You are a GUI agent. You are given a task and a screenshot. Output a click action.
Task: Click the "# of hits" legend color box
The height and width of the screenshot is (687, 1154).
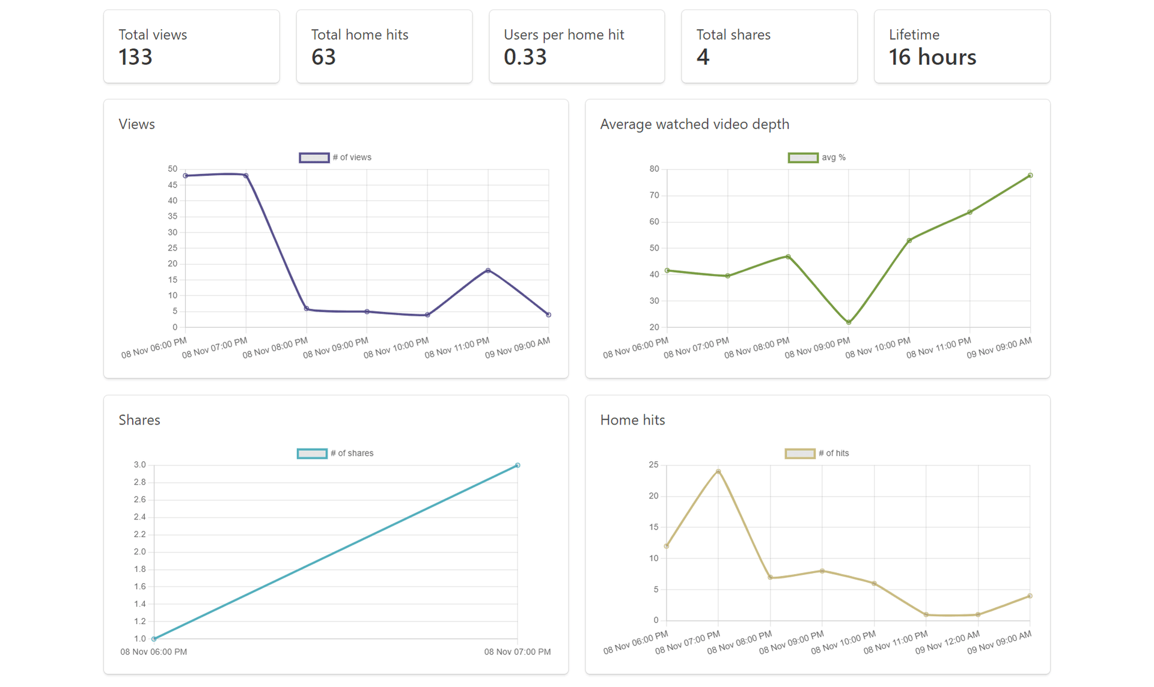(x=799, y=453)
